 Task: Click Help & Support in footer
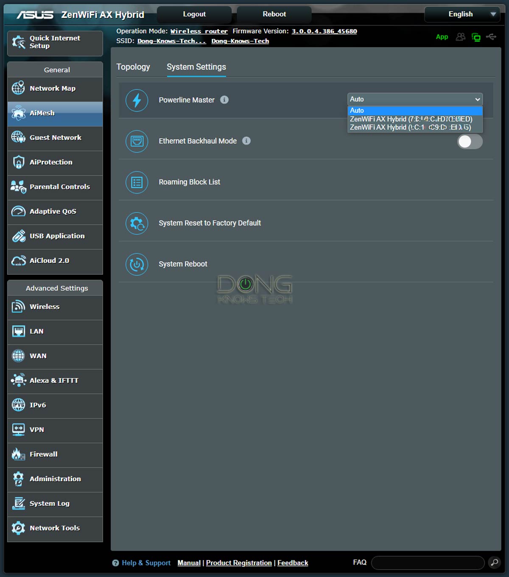point(146,563)
